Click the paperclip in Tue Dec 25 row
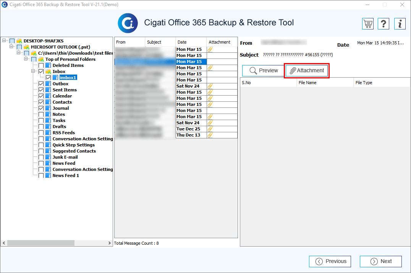Viewport: 411px width, 273px height. point(210,129)
